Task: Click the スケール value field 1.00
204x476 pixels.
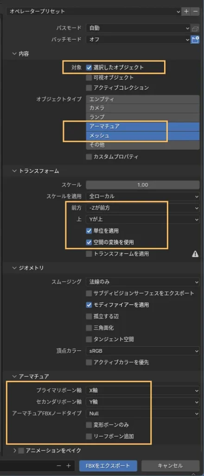Action: (x=142, y=185)
